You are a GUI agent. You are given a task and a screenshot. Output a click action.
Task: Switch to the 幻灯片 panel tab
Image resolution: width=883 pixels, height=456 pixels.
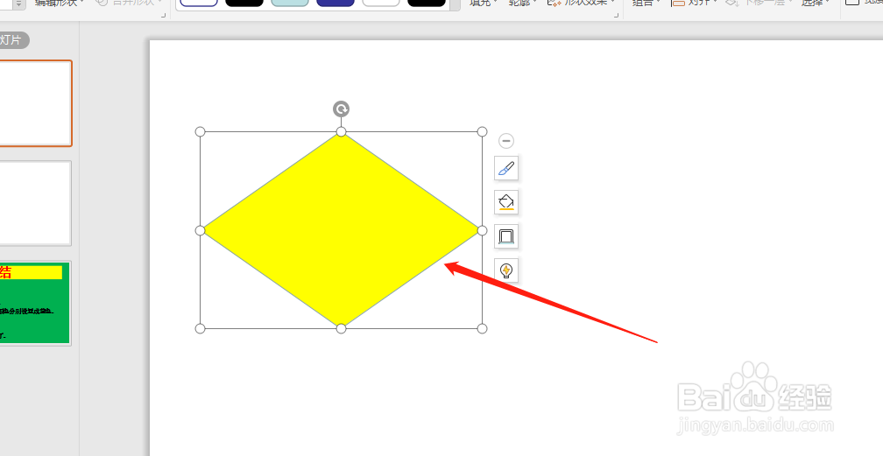pyautogui.click(x=12, y=40)
